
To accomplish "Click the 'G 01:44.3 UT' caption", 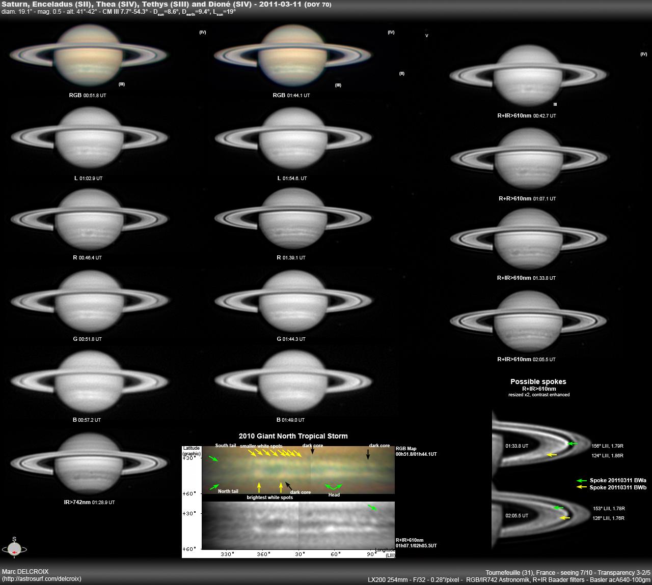I will [x=291, y=339].
